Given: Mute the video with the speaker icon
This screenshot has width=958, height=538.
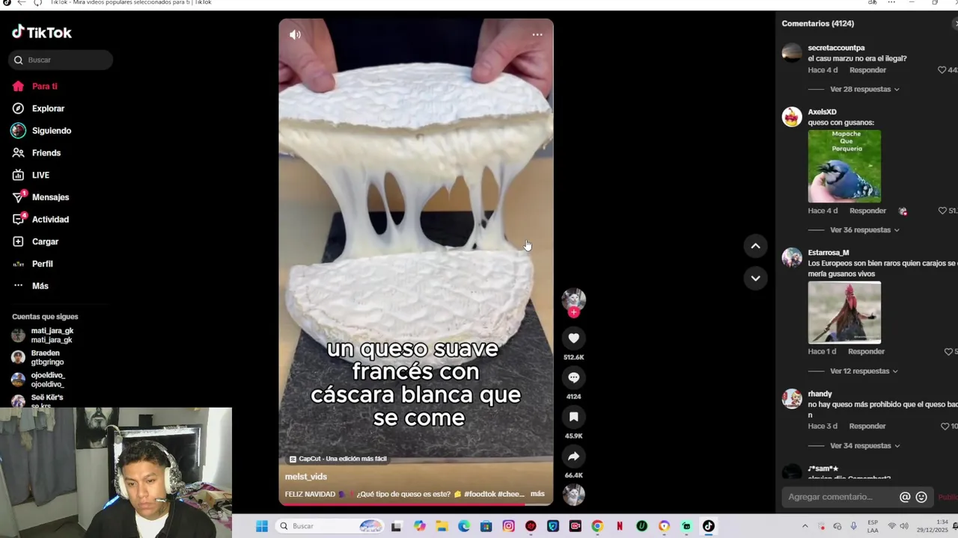Looking at the screenshot, I should pos(295,34).
